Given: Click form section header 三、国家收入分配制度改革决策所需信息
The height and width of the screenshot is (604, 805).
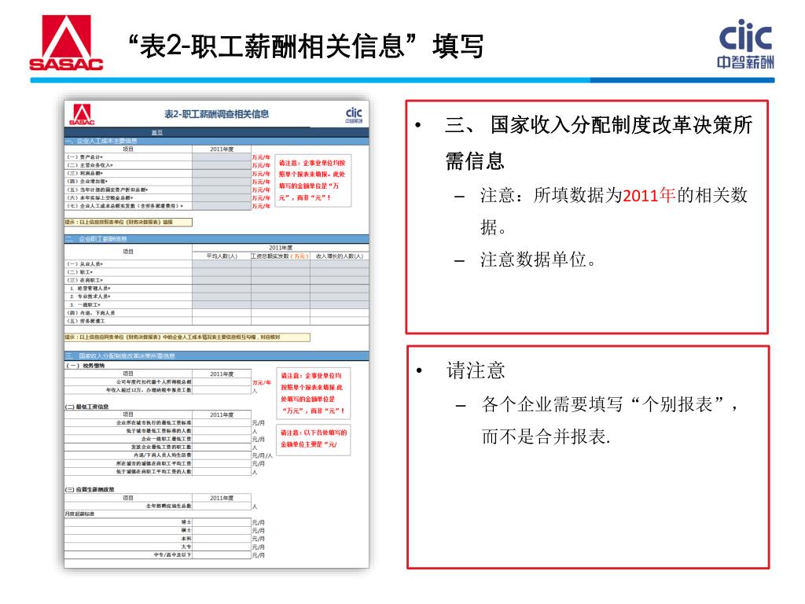Looking at the screenshot, I should (216, 355).
